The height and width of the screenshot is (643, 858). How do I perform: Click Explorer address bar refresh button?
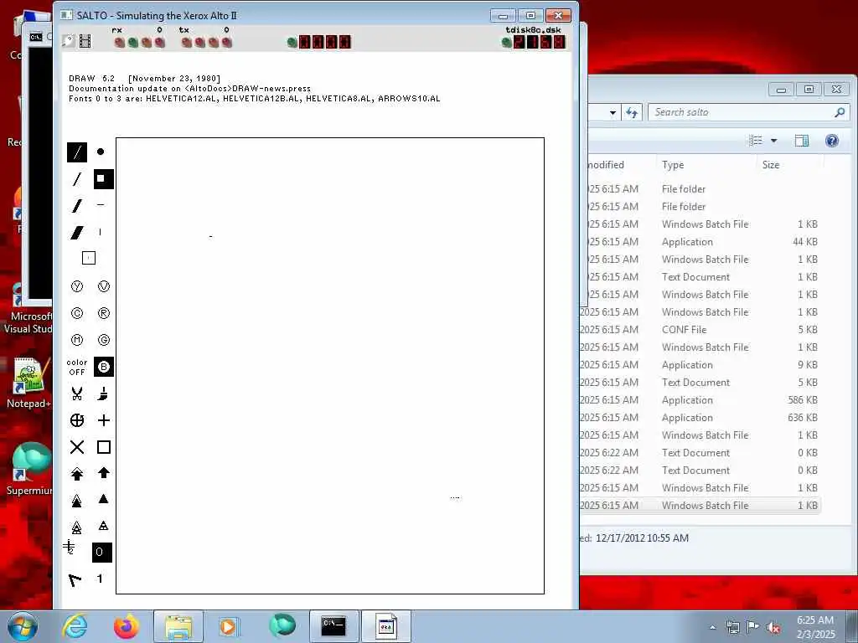click(x=632, y=112)
